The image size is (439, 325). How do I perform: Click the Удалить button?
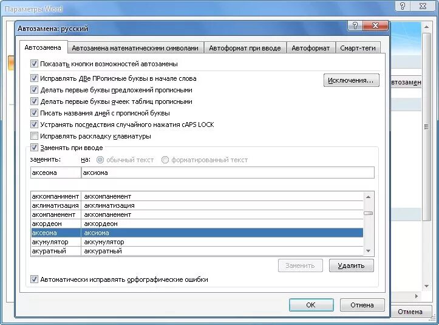351,265
